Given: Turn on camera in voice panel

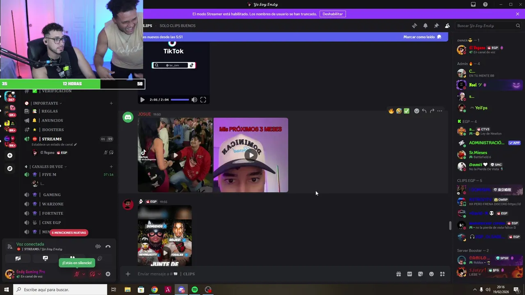Looking at the screenshot, I should tap(18, 259).
